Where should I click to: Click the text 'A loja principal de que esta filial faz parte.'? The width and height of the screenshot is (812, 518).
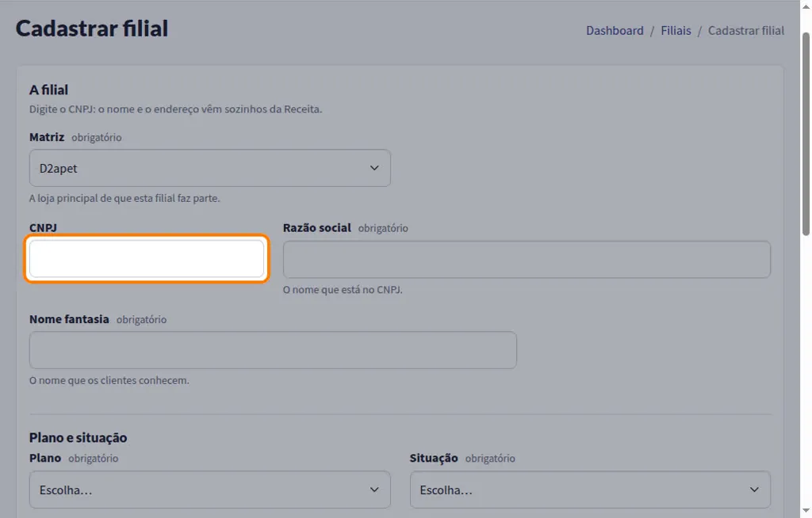(x=124, y=198)
